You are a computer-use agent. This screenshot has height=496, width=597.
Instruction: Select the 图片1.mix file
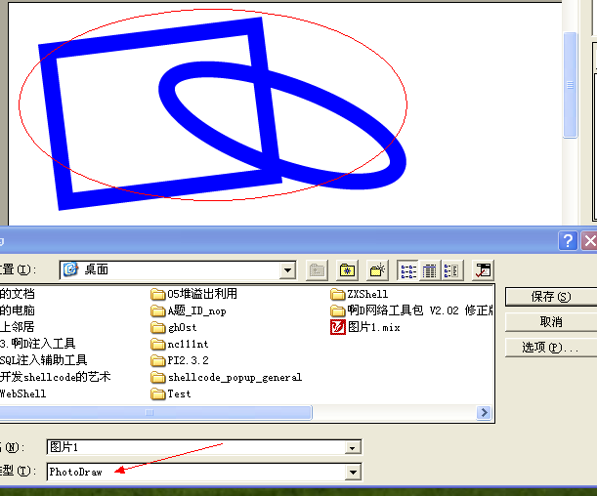coord(365,327)
